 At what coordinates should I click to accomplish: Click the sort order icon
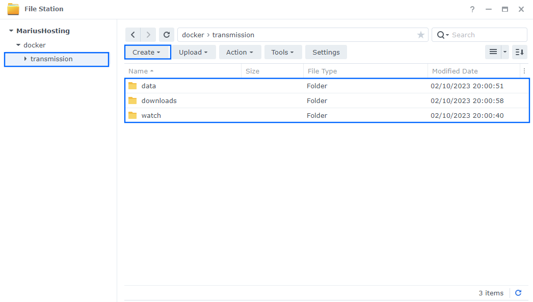coord(519,52)
